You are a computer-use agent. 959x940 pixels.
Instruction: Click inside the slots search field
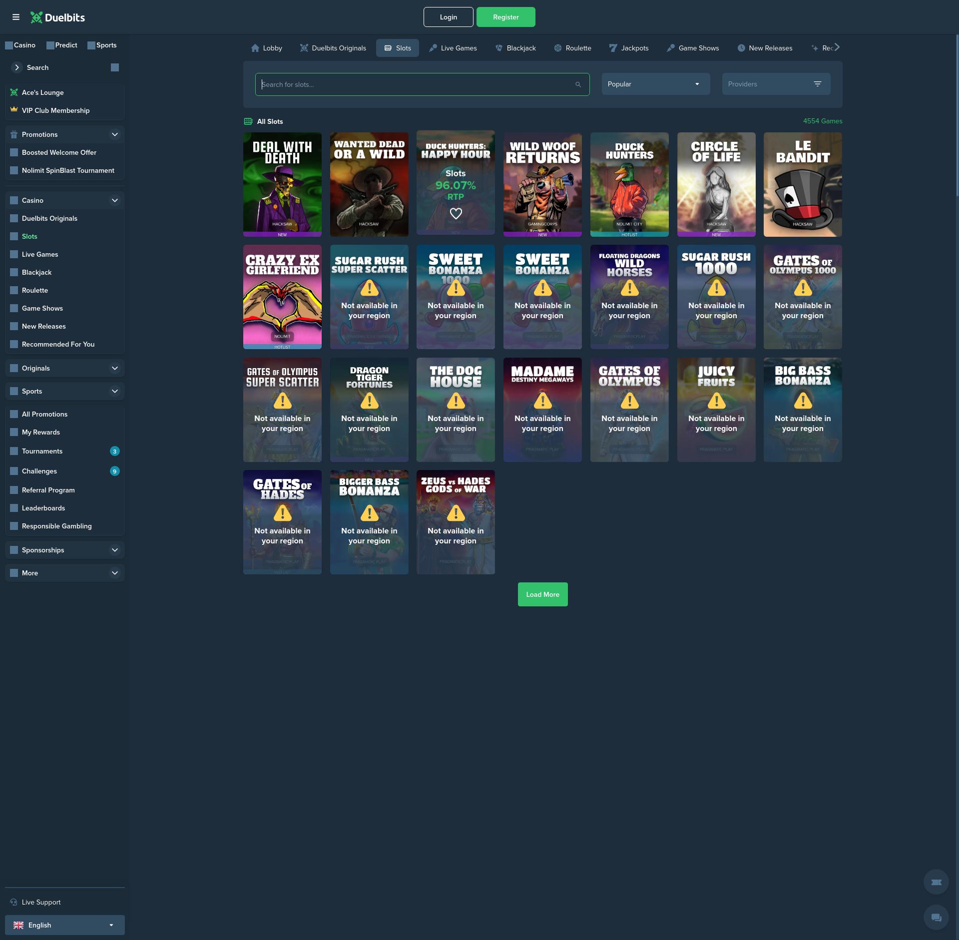400,84
